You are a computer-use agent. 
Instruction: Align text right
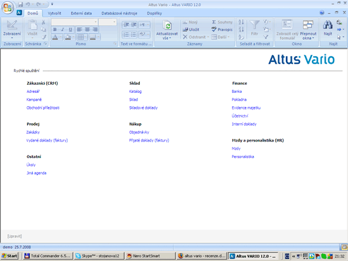(x=95, y=30)
